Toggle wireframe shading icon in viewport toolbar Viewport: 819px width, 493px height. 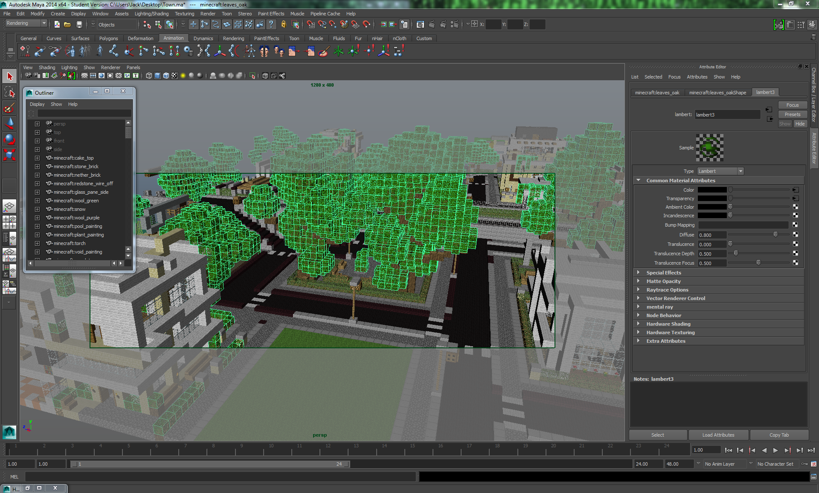point(149,76)
